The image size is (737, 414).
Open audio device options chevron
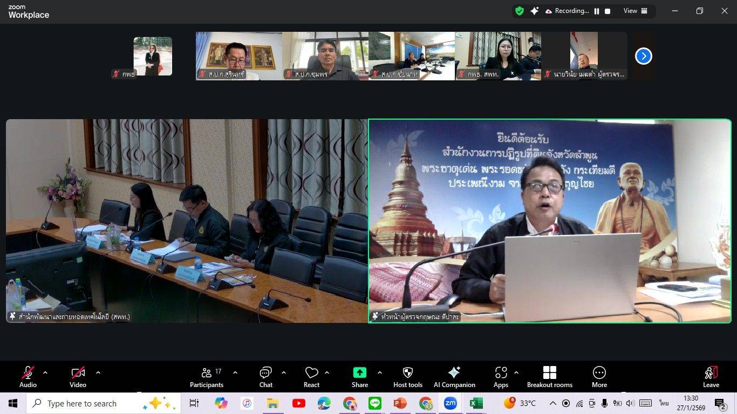pyautogui.click(x=45, y=372)
